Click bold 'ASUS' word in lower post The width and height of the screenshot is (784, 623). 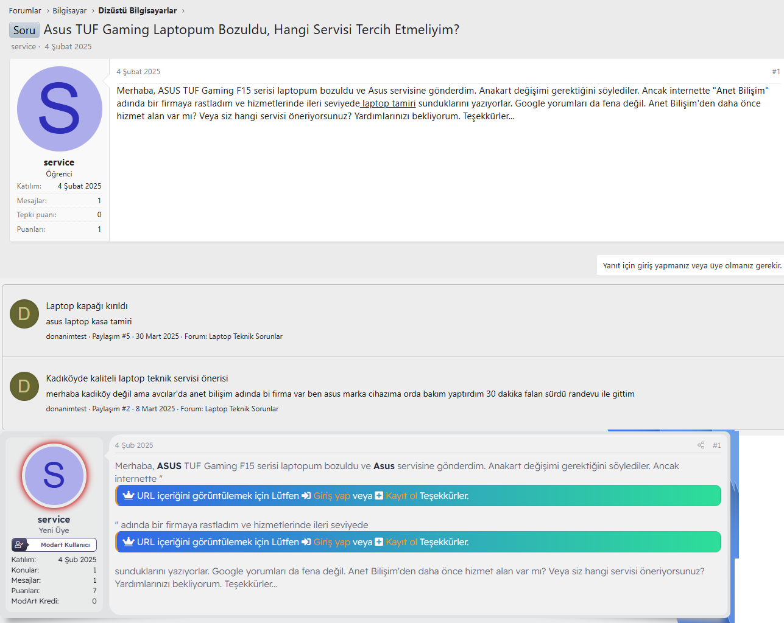[169, 466]
